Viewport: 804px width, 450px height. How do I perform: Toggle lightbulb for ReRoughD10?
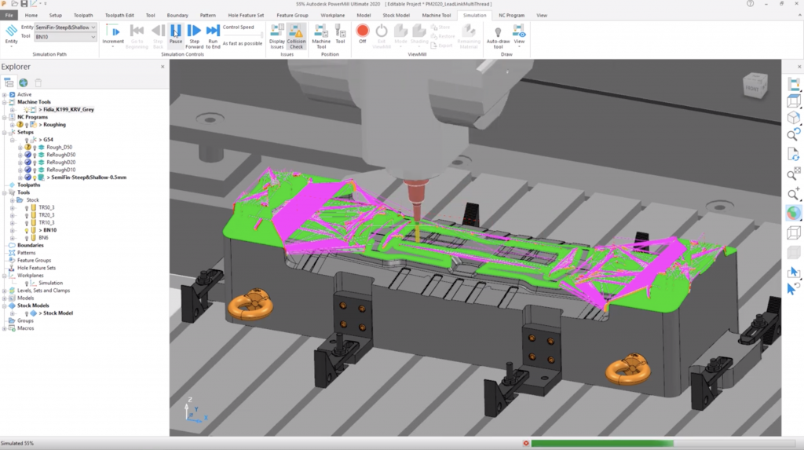35,170
